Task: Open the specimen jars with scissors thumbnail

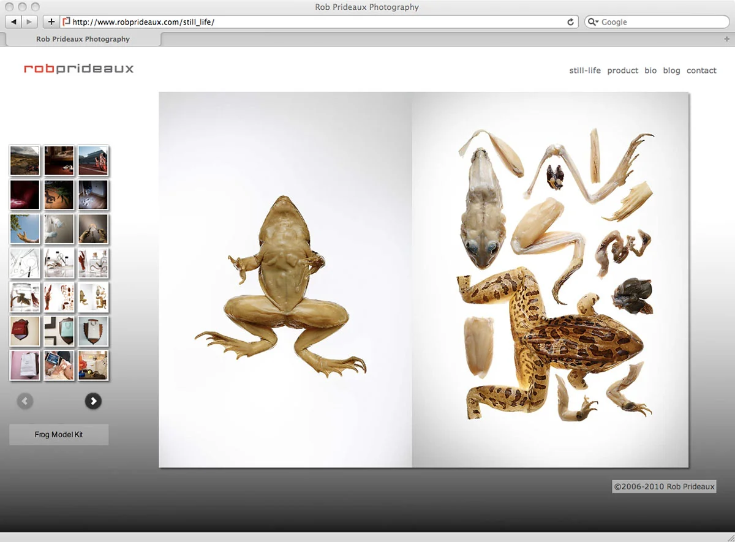Action: click(x=59, y=263)
